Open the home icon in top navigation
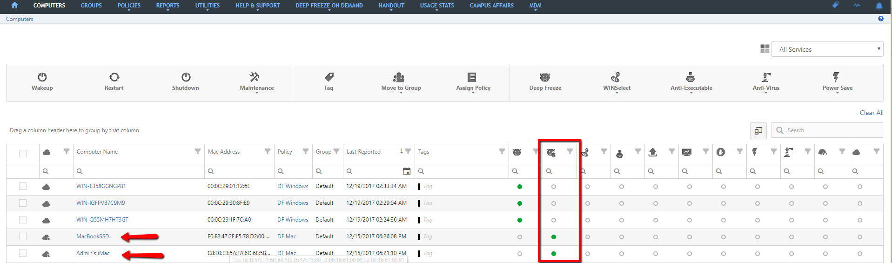Viewport: 892px width, 263px height. coord(14,6)
